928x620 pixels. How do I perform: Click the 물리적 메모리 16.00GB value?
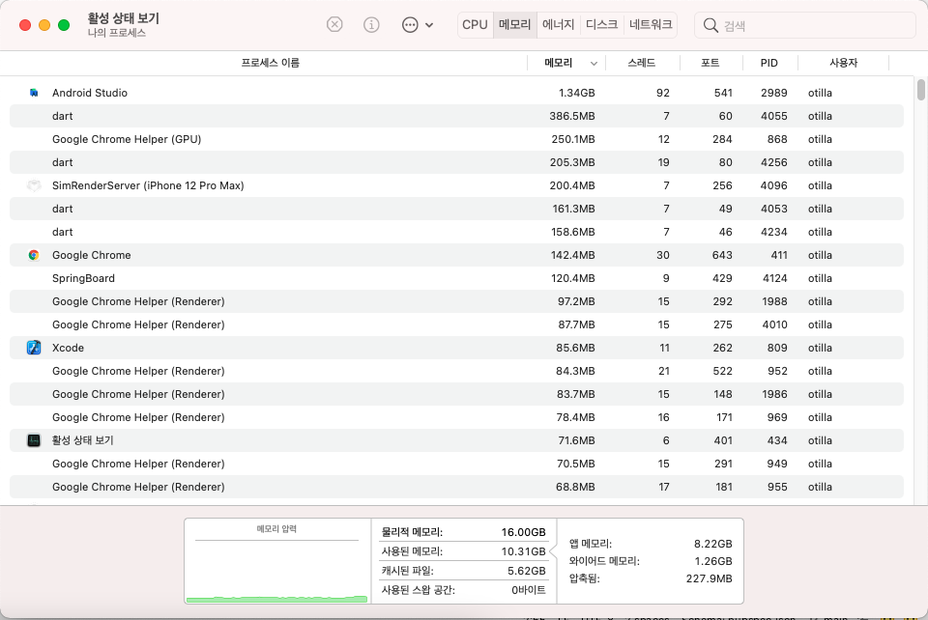(x=523, y=532)
